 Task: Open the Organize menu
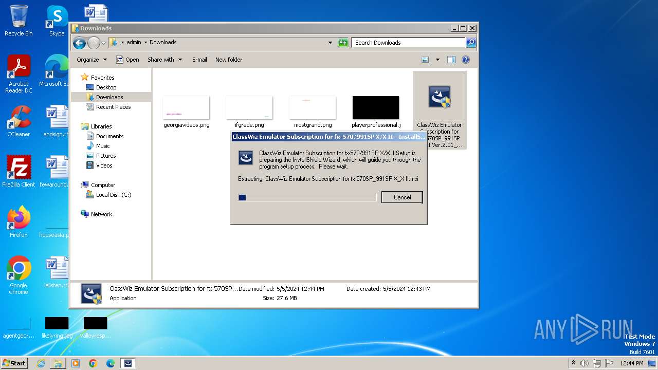coord(92,60)
